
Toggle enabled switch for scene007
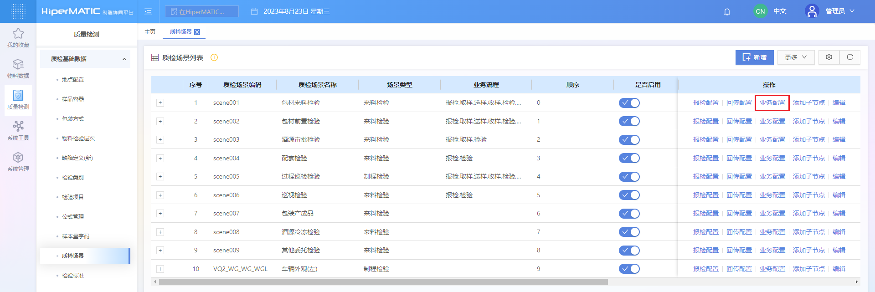pyautogui.click(x=629, y=214)
